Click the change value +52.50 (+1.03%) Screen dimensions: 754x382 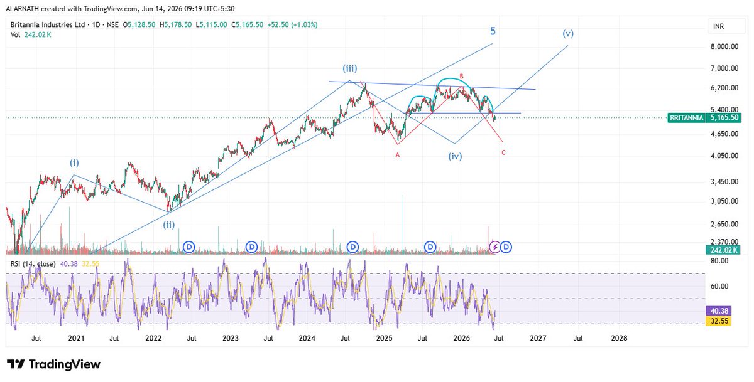(x=293, y=24)
